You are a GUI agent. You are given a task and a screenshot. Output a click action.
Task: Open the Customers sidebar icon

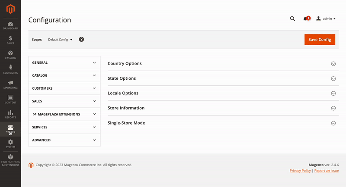[x=10, y=70]
